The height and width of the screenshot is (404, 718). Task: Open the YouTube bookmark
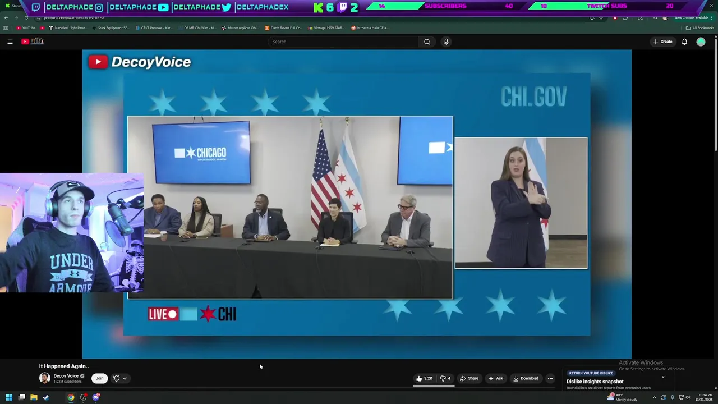click(25, 27)
